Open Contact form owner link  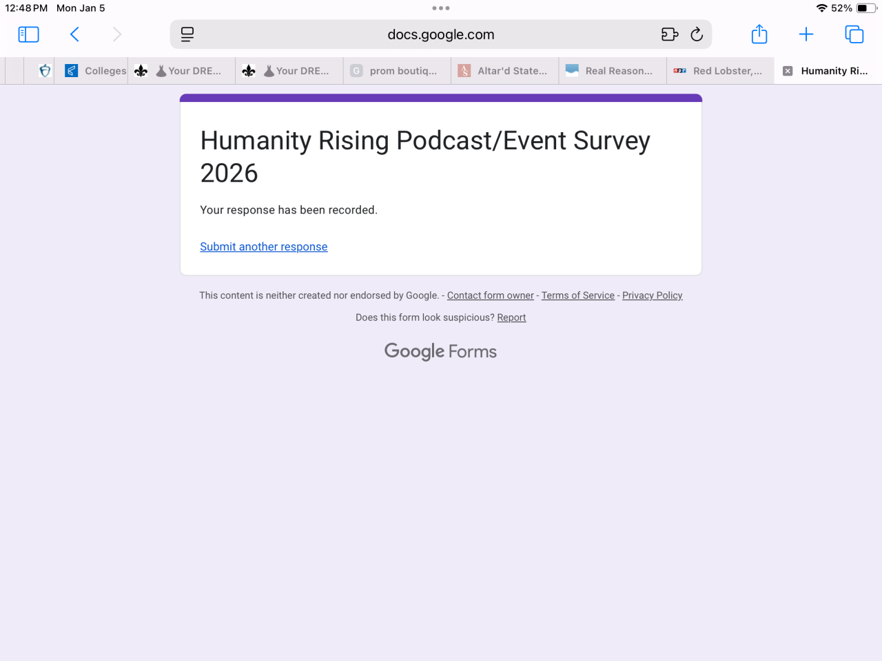point(490,295)
